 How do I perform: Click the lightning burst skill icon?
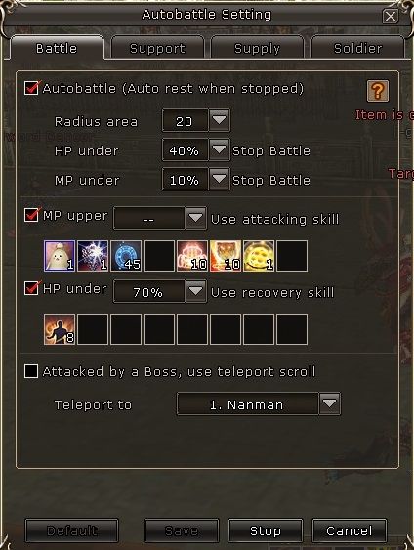(x=93, y=256)
